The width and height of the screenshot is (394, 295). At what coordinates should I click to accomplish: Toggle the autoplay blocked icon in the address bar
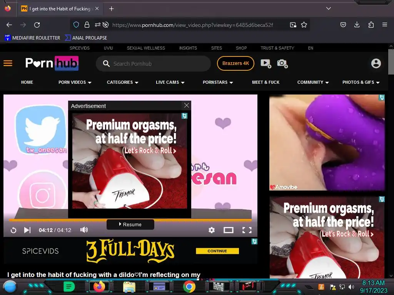106,25
